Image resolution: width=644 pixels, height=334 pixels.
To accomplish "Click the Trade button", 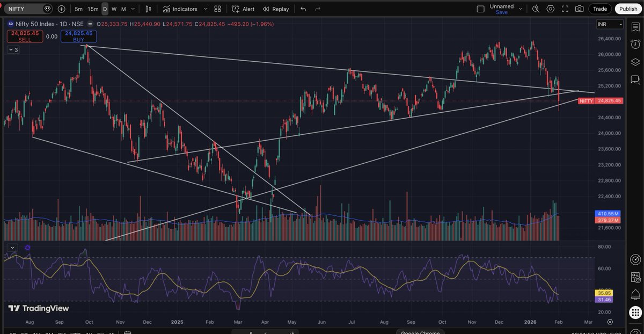I will coord(600,9).
